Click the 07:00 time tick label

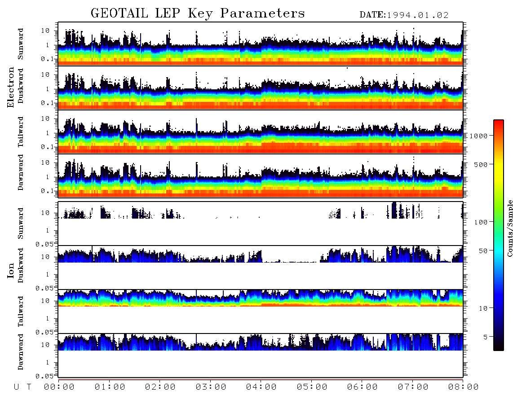[x=413, y=387]
